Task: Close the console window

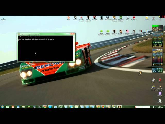Action: click(73, 34)
